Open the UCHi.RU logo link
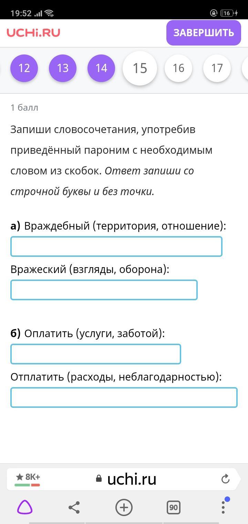Screen dimensions: 248x524 (x=33, y=33)
